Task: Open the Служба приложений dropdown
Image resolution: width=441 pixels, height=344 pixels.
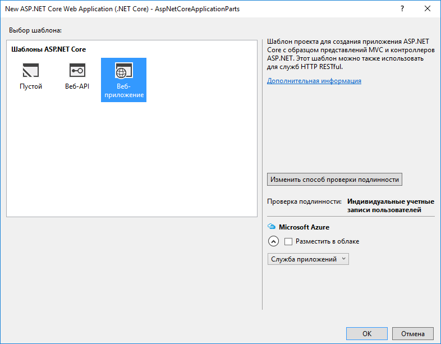Action: 308,259
